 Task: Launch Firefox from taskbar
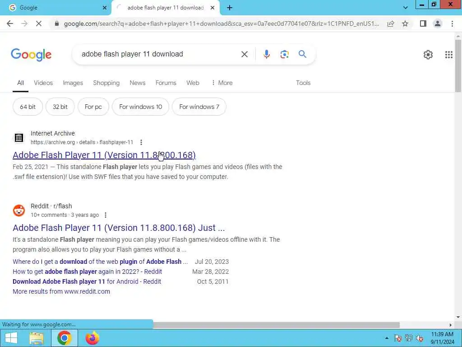pos(92,338)
